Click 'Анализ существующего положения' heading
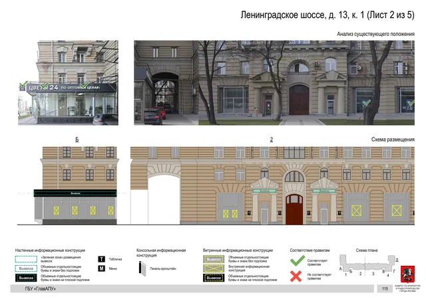 click(375, 34)
